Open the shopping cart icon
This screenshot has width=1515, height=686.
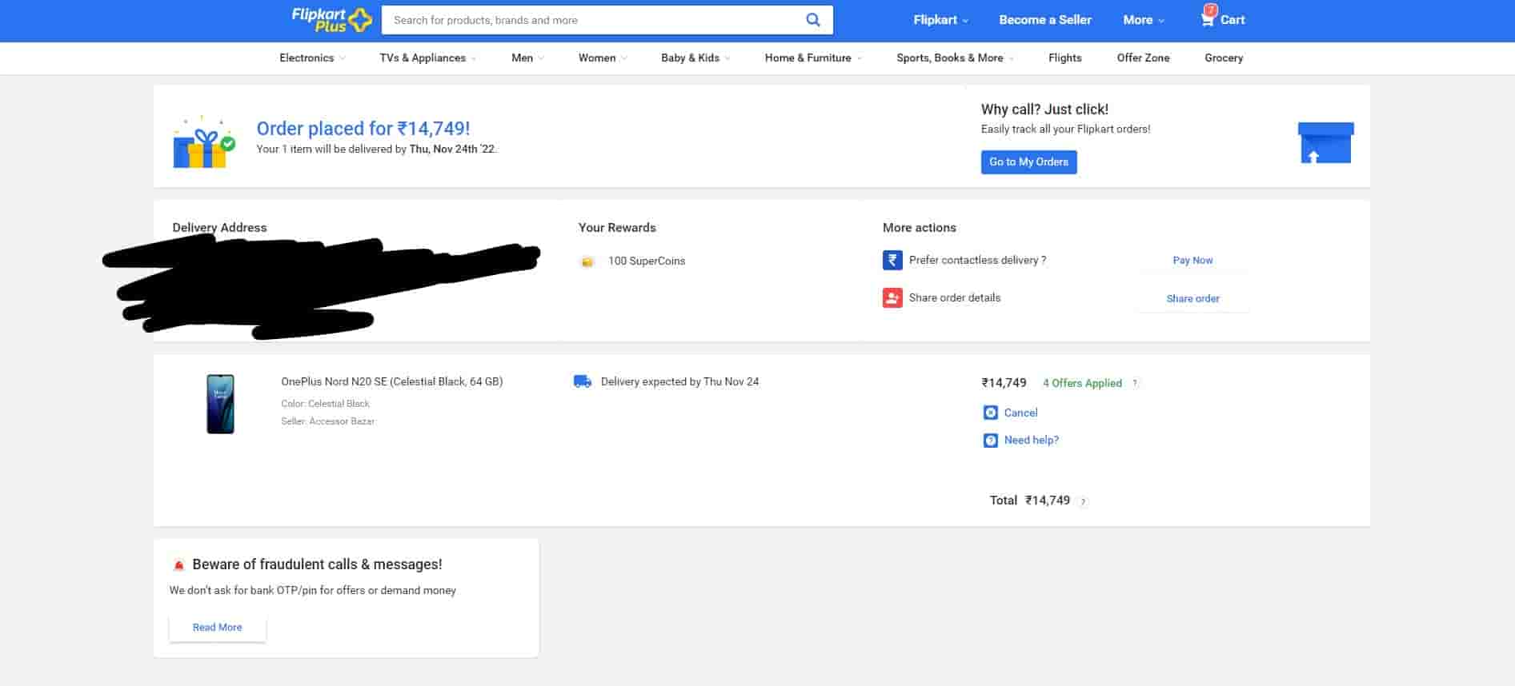(x=1207, y=19)
